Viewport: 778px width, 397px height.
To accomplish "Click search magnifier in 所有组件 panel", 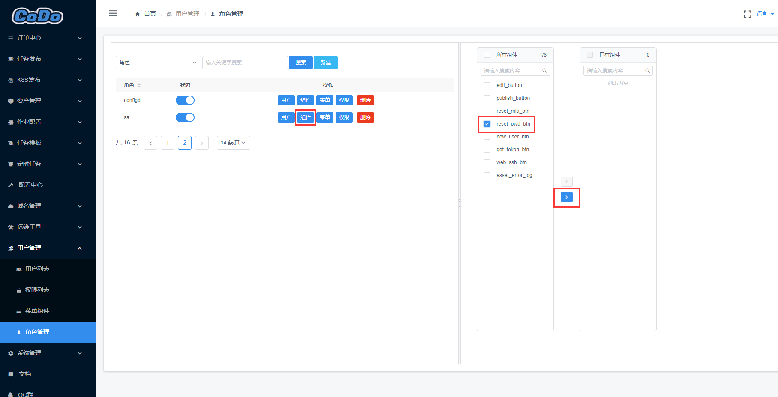I will click(544, 71).
